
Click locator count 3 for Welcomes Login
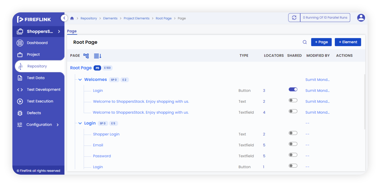coord(264,91)
